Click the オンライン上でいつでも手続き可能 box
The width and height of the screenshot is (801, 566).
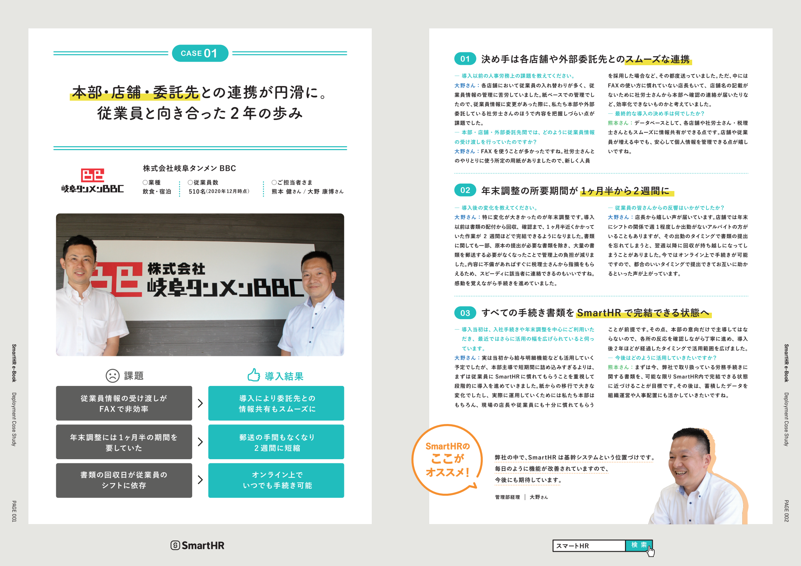pos(276,480)
